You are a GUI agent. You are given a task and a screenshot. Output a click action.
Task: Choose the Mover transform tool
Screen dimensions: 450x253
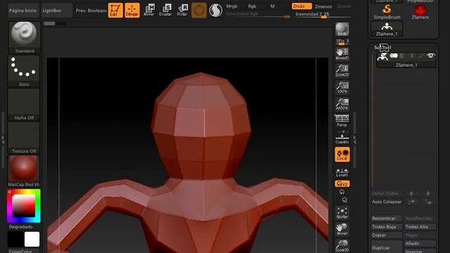(149, 11)
